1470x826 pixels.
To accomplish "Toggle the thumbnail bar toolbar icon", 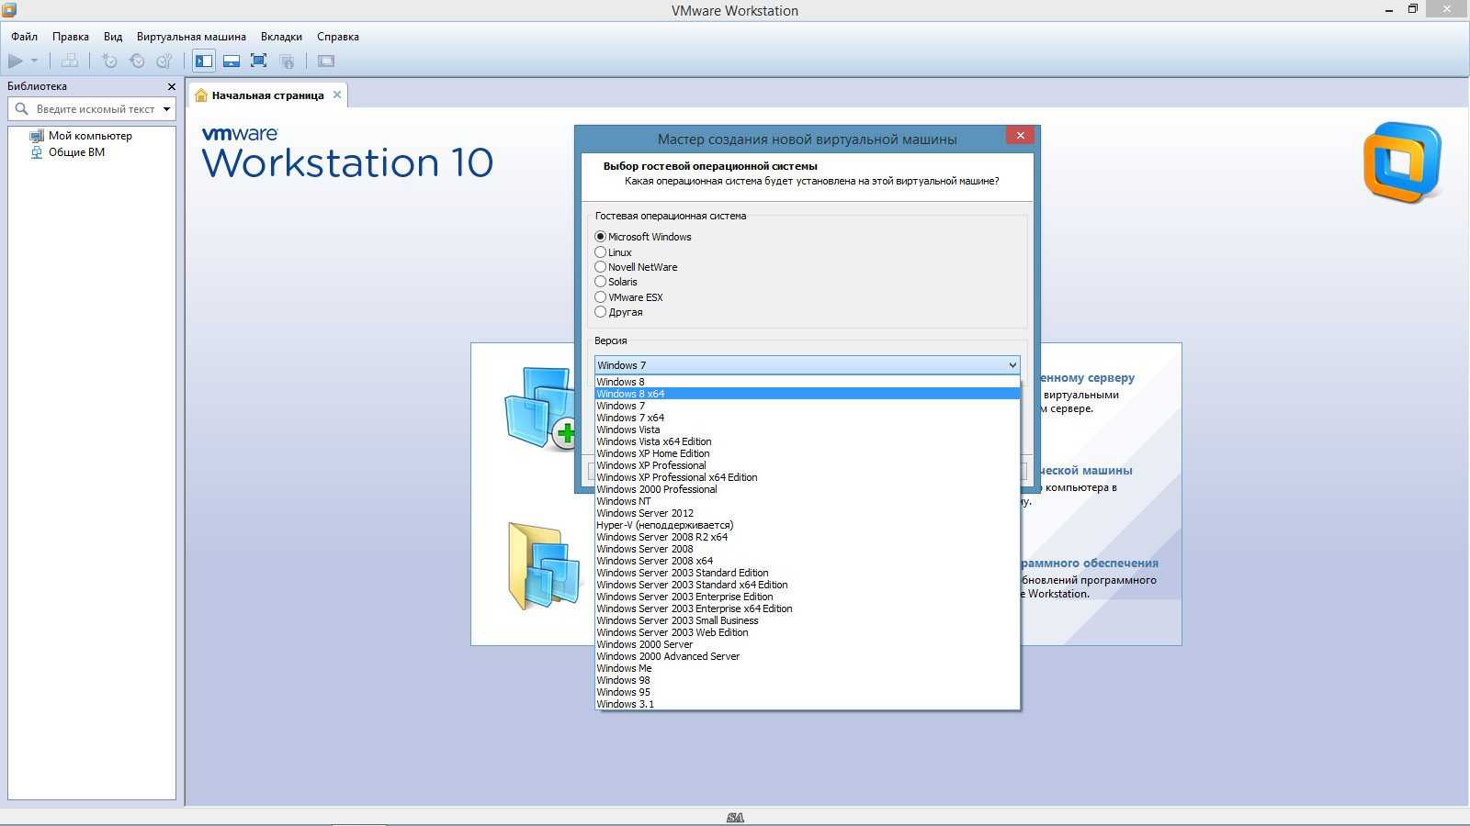I will (x=232, y=61).
